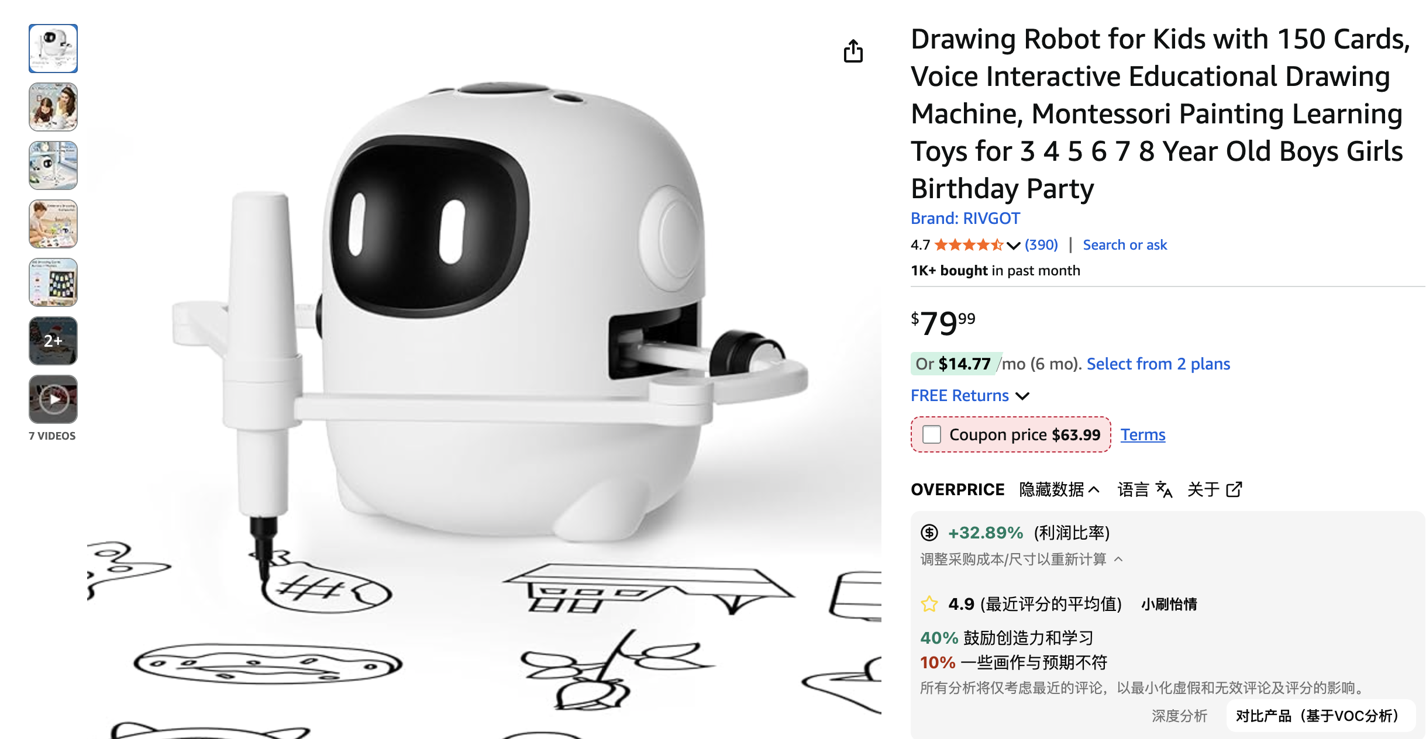Image resolution: width=1426 pixels, height=739 pixels.
Task: Open coupon Terms link
Action: 1142,434
